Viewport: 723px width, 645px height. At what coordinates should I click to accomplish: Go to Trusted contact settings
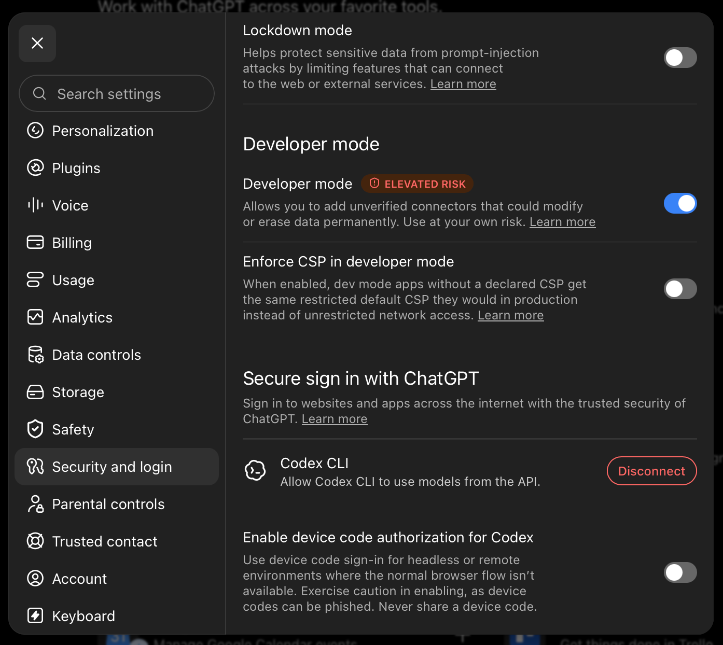click(x=117, y=541)
